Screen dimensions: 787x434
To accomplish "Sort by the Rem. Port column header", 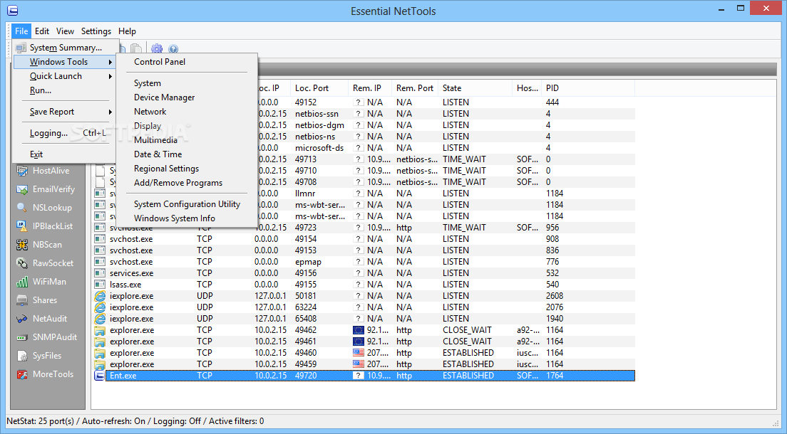I will click(415, 88).
